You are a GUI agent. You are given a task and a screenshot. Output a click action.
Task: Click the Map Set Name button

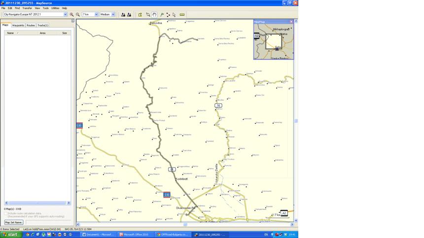click(14, 222)
